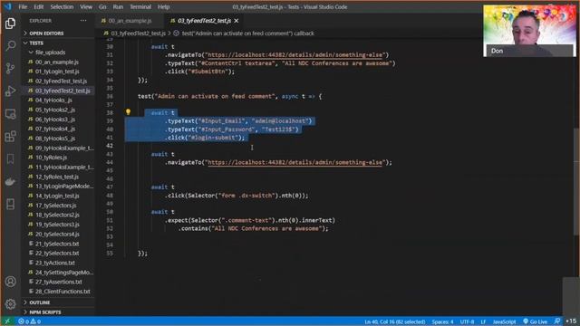Select 03_tyFeedTest2_test.js in the explorer
Screen dimensions: 580x326
tap(58, 91)
